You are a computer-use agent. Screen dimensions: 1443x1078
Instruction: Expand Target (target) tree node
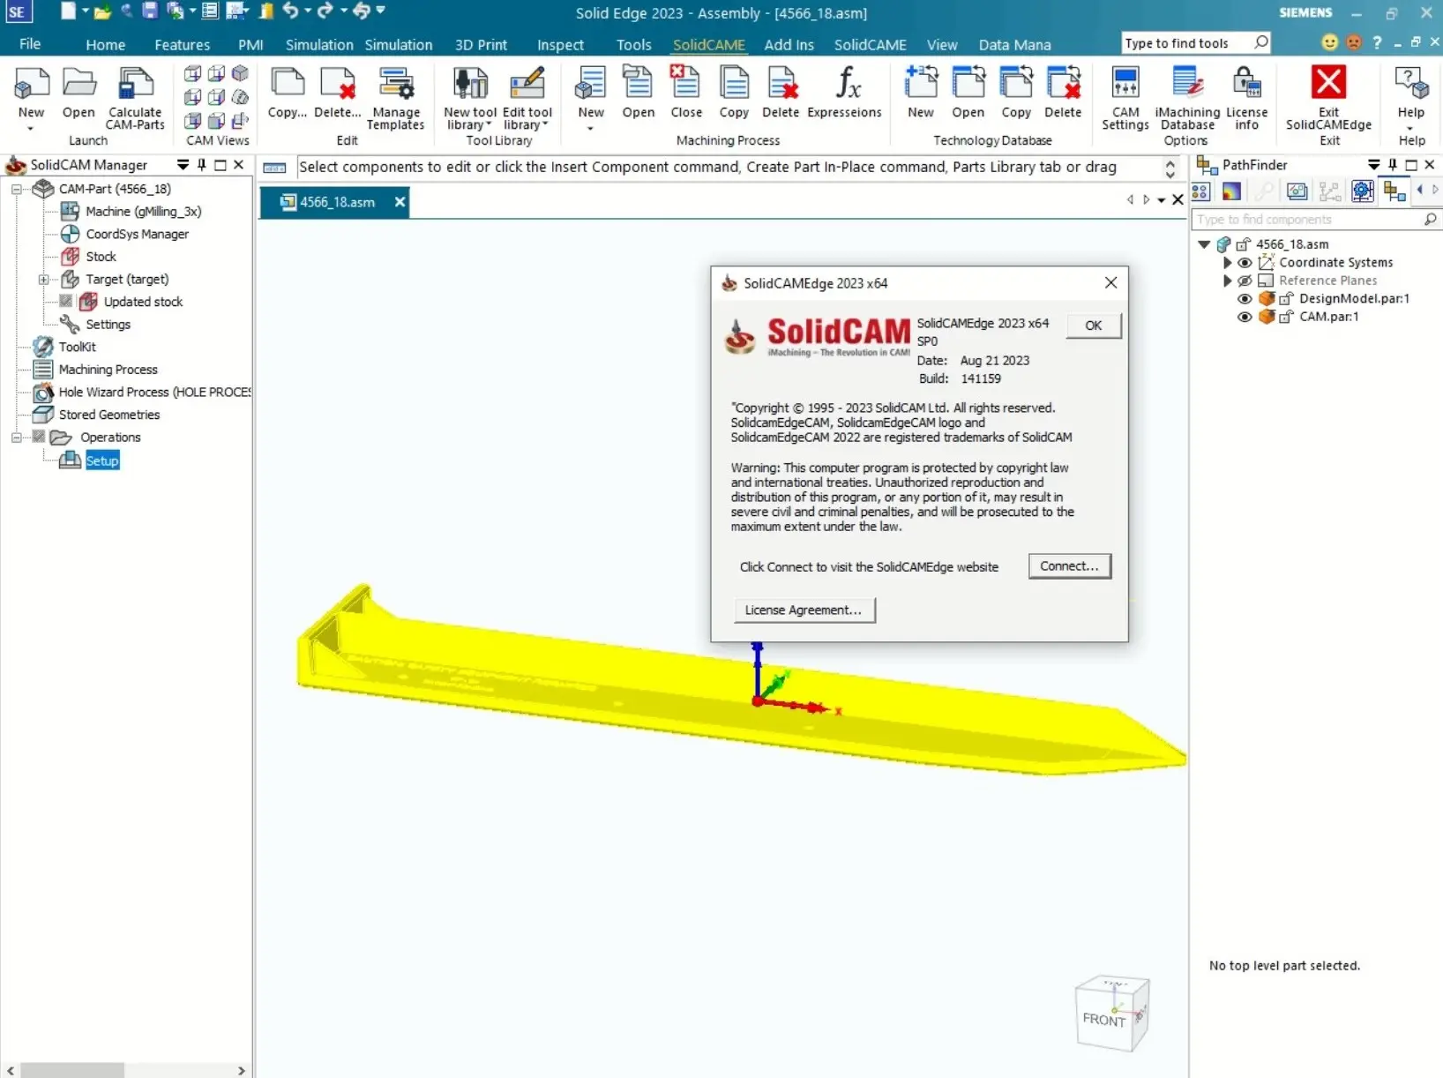(43, 280)
